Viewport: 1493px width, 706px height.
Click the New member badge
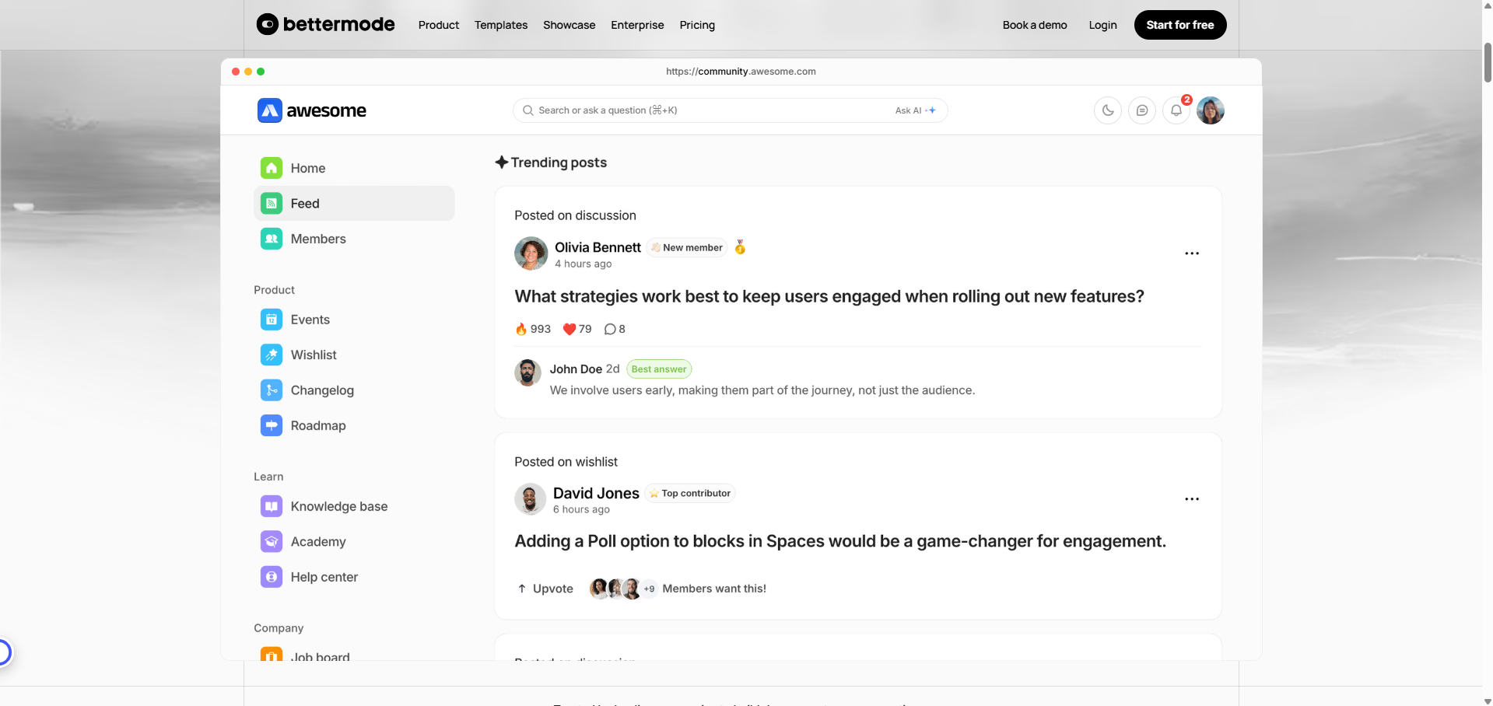coord(687,247)
